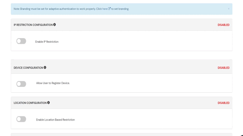Screen dimensions: 243x136
Task: Click the info icon beside IP Restriction Configuration
Action: click(55, 25)
